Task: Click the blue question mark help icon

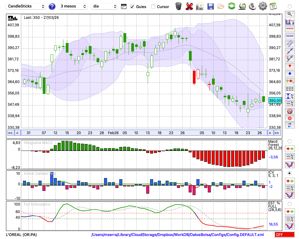Action: pos(52,6)
